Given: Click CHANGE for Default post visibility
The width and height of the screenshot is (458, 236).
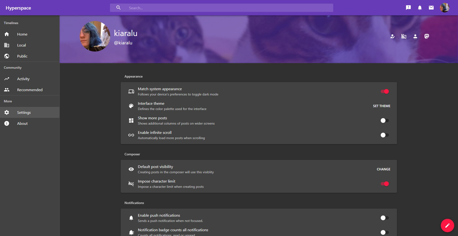Looking at the screenshot, I should tap(383, 169).
